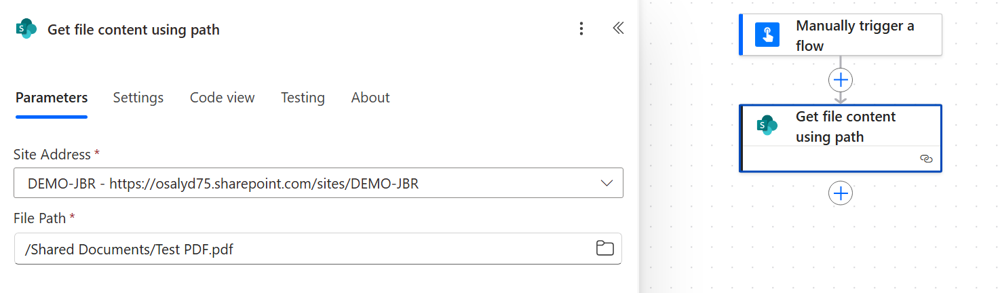Go to the About tab
Screen dimensions: 1000x293
(370, 98)
